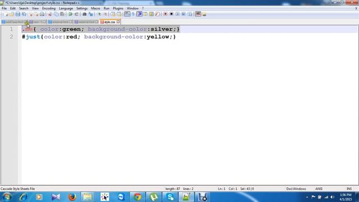Click the 'length : 87' status entry

coord(173,189)
